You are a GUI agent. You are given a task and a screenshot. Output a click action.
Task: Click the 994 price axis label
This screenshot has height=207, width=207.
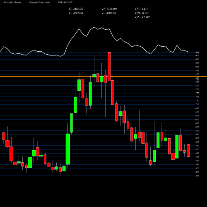click(x=197, y=53)
